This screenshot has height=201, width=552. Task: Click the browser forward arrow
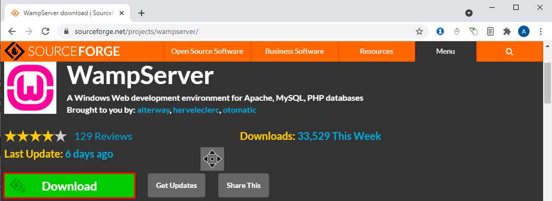click(29, 31)
